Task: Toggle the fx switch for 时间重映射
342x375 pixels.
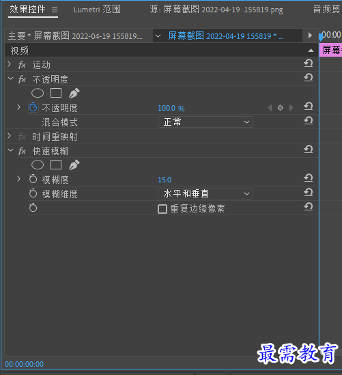Action: coord(23,137)
